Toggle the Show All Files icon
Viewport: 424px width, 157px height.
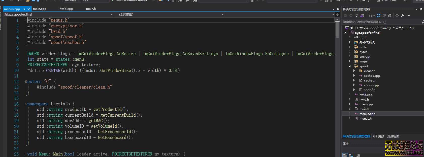click(389, 16)
